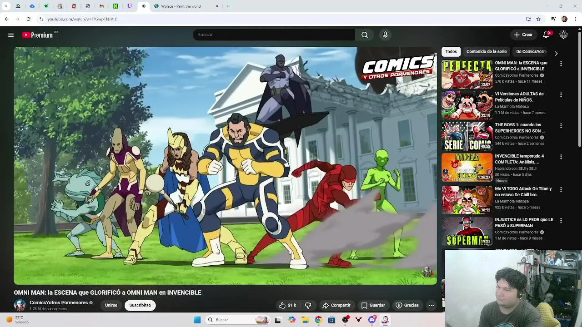Viewport: 582px width, 327px height.
Task: Click the Guardar button
Action: coord(373,305)
